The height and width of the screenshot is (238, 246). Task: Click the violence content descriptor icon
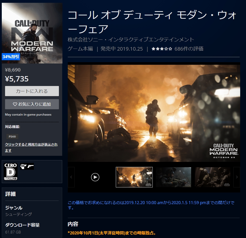(x=27, y=166)
